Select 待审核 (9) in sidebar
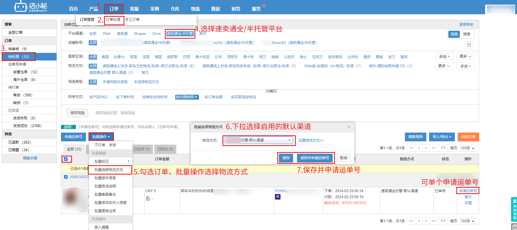Viewport: 517px width, 230px height. [29, 49]
